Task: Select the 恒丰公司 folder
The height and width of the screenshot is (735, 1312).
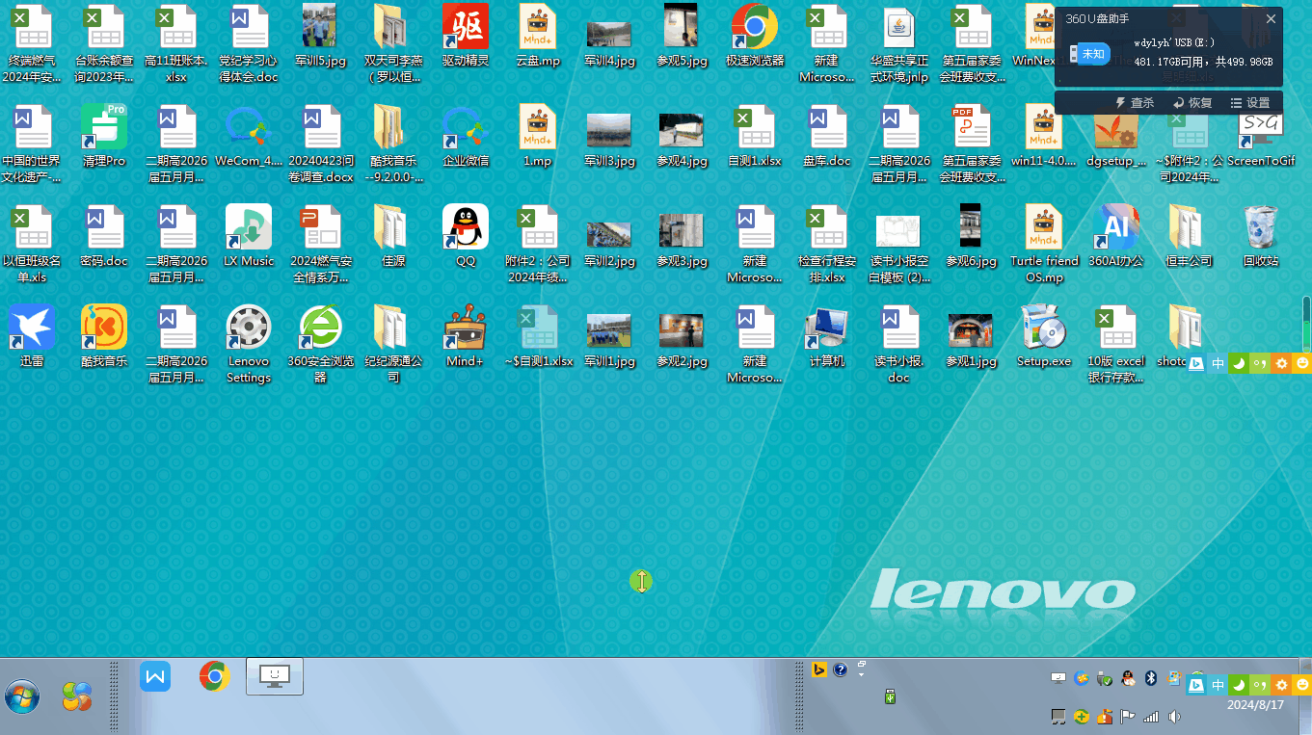Action: (x=1189, y=236)
